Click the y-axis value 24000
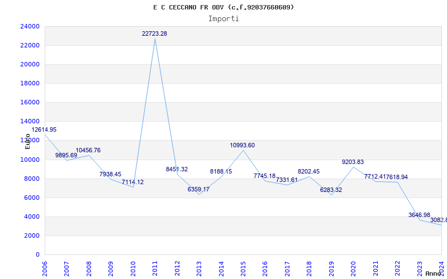The height and width of the screenshot is (279, 447). (30, 26)
